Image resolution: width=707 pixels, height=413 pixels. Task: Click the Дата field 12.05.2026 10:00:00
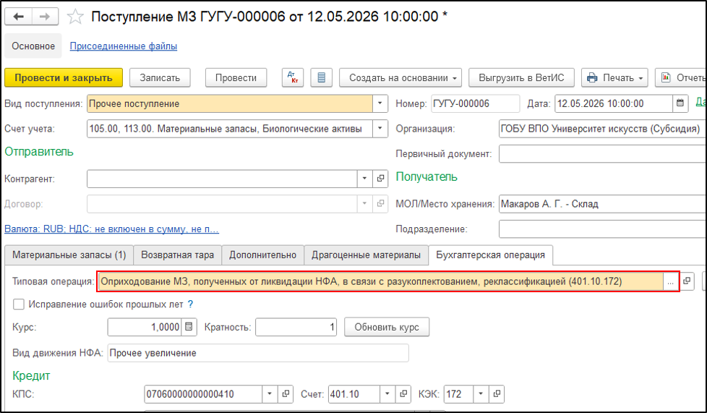pos(614,104)
